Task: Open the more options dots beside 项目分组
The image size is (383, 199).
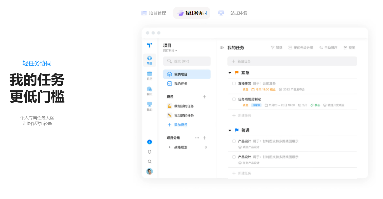Action: [197, 138]
